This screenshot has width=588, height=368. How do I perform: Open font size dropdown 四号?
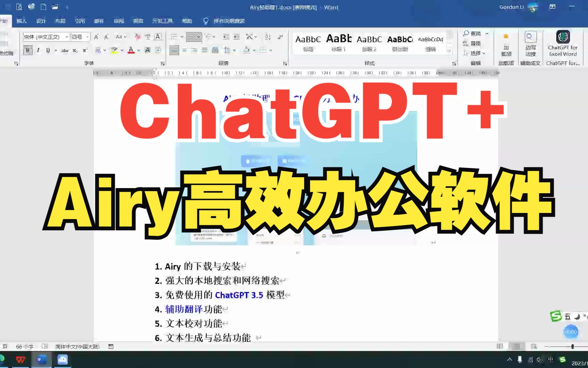pyautogui.click(x=87, y=37)
